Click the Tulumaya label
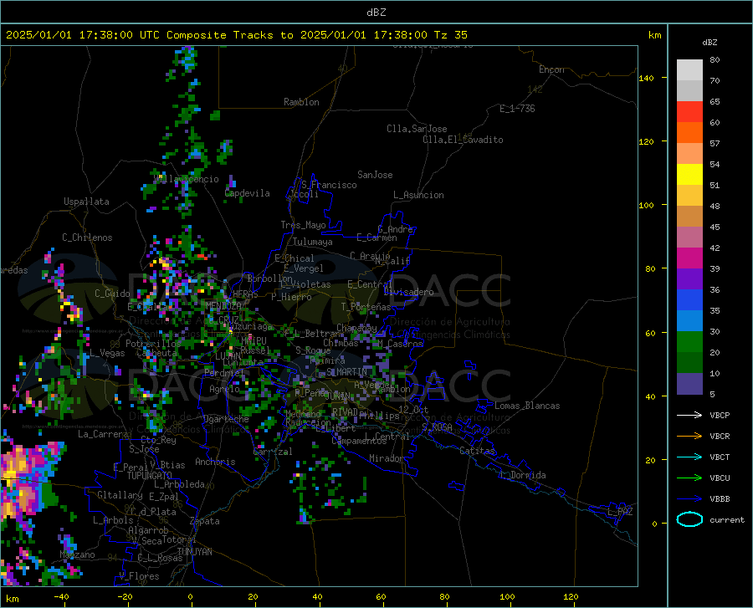753x608 pixels. coord(313,242)
